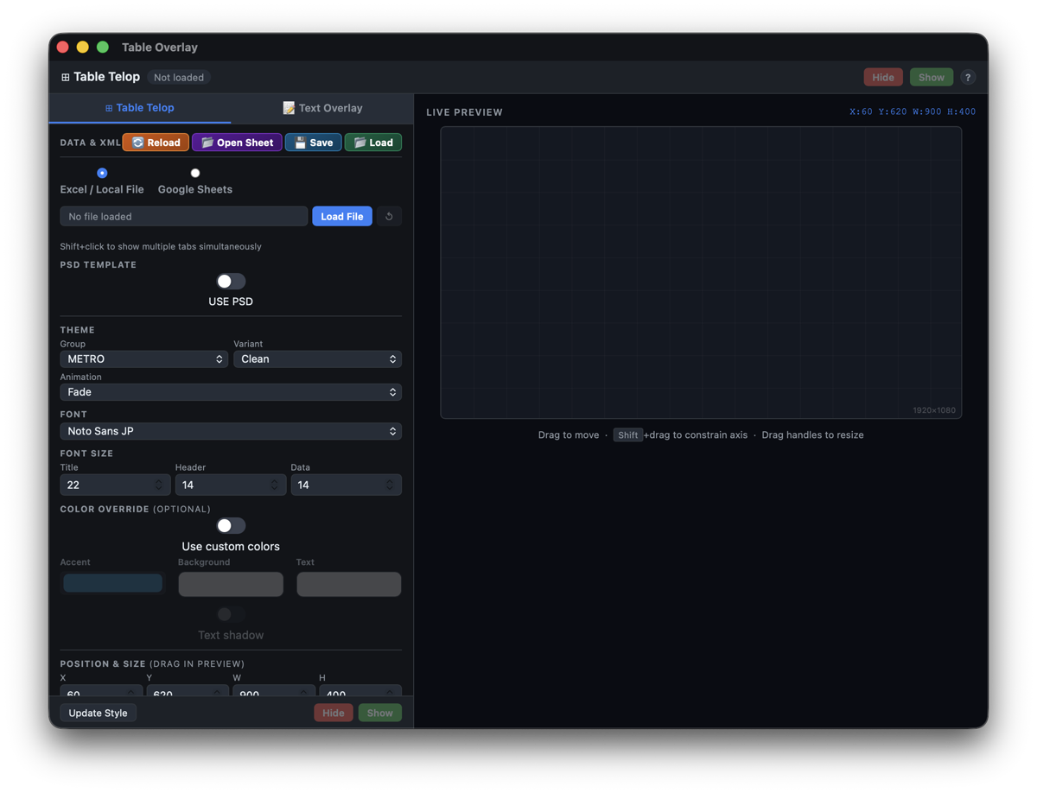Switch to the Text Overlay tab
This screenshot has height=793, width=1037.
tap(322, 108)
